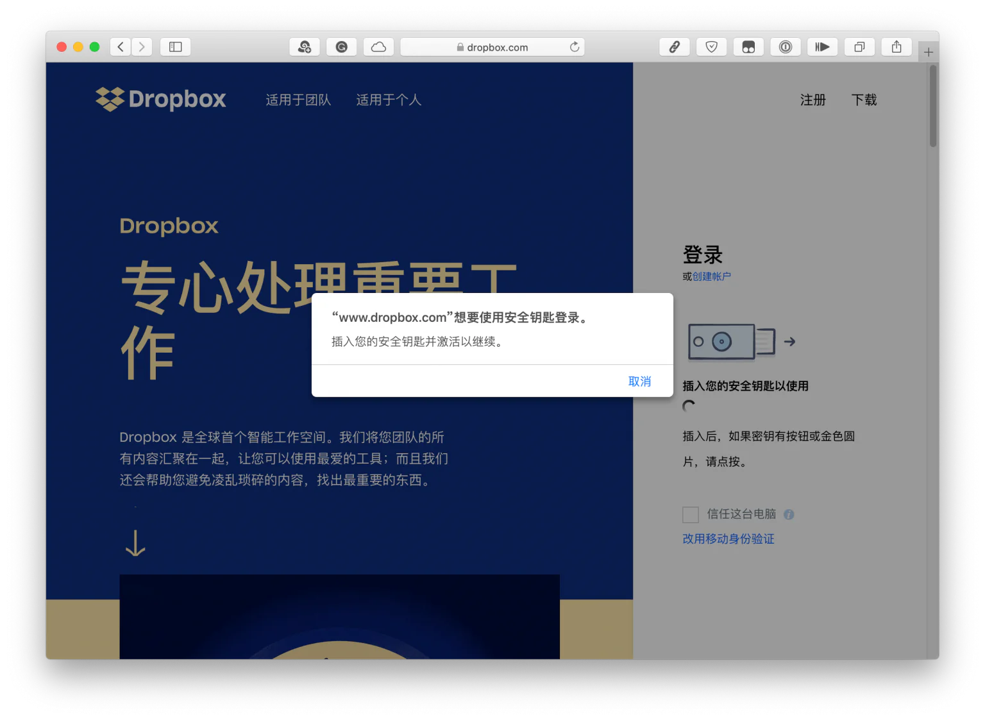Open the 适用于个人 navigation menu
The width and height of the screenshot is (985, 720).
click(x=389, y=100)
